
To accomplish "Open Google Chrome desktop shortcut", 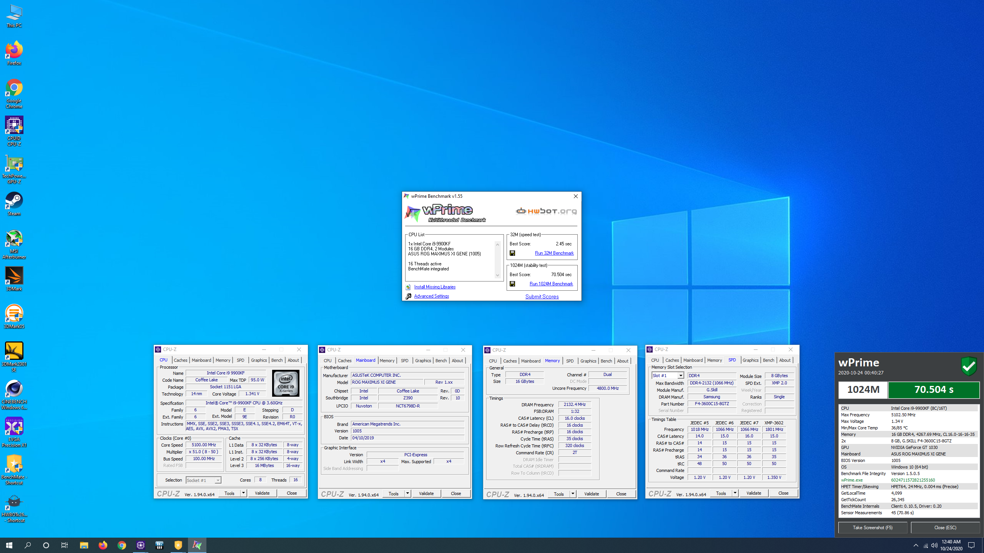I will (x=14, y=94).
